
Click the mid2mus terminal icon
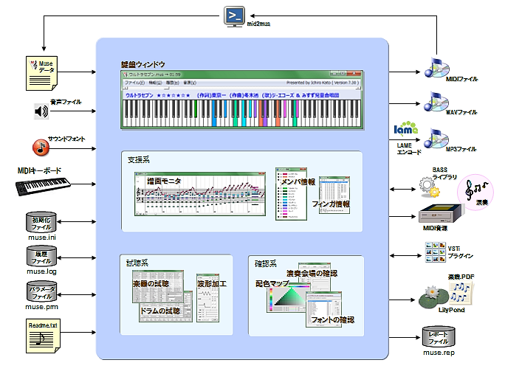[x=235, y=15]
